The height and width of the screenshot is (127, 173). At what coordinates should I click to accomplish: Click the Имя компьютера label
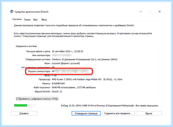41,55
